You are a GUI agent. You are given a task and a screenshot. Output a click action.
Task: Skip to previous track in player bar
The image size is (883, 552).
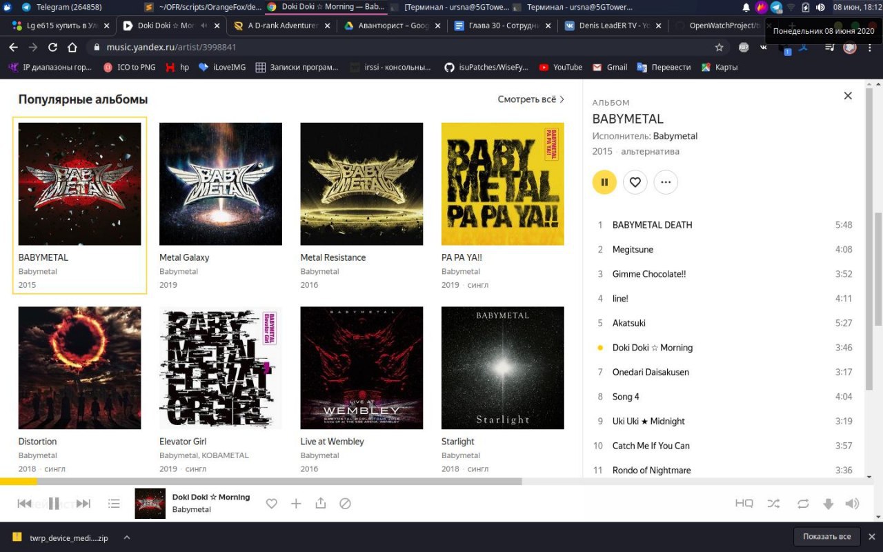(x=24, y=504)
